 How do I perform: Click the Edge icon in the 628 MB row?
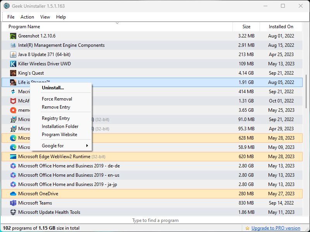point(13,138)
